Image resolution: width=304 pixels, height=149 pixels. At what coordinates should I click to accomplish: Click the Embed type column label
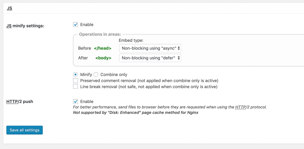click(x=131, y=40)
